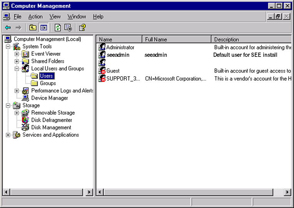Sort by the Description column header
The width and height of the screenshot is (294, 208).
pyautogui.click(x=251, y=39)
